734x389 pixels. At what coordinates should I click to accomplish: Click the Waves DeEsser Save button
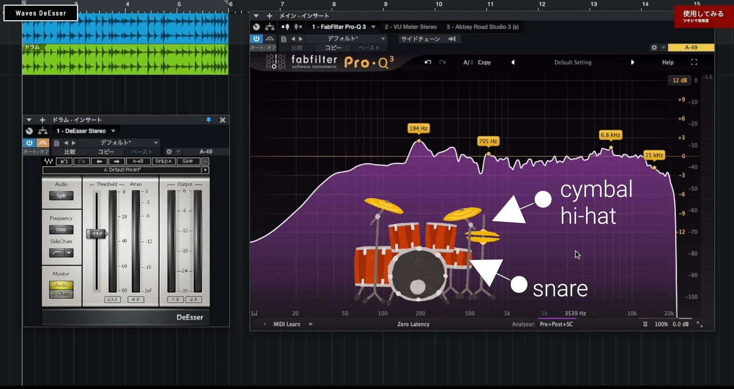point(188,161)
